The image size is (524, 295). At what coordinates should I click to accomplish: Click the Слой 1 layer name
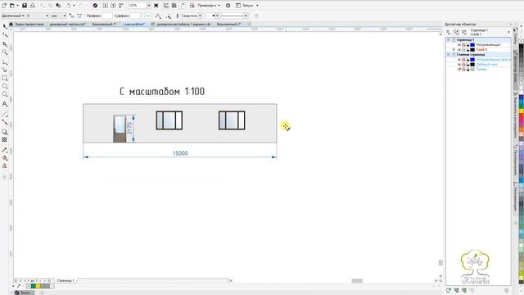coord(481,49)
